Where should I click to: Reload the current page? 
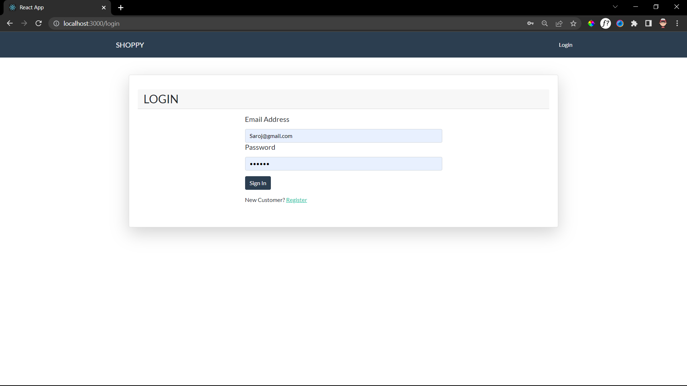pos(38,23)
